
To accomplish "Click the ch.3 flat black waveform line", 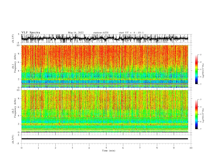I will [x=105, y=139].
